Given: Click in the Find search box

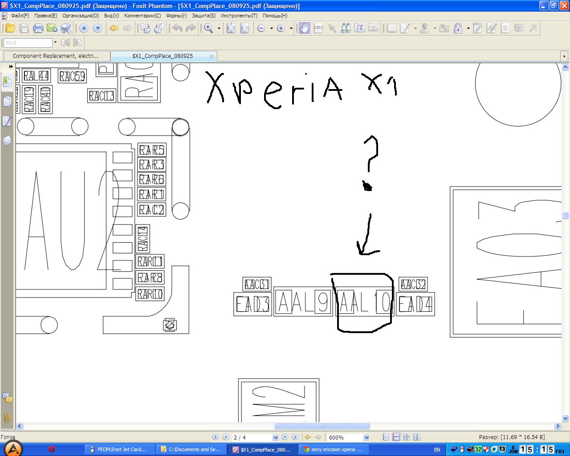Looking at the screenshot, I should (28, 43).
